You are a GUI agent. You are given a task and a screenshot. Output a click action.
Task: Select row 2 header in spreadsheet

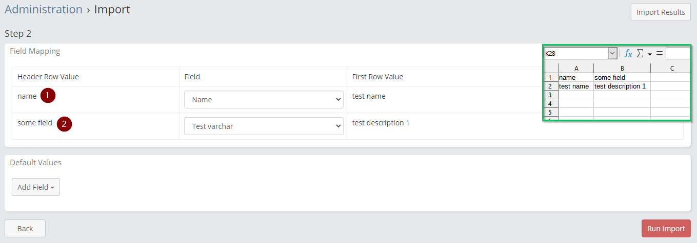[x=551, y=86]
